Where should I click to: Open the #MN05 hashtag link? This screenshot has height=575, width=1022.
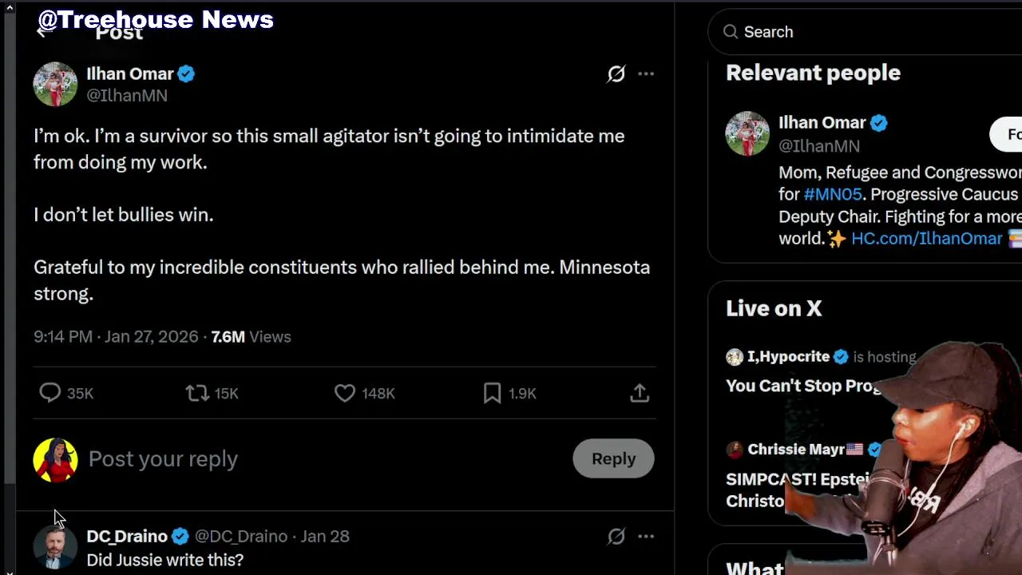833,194
